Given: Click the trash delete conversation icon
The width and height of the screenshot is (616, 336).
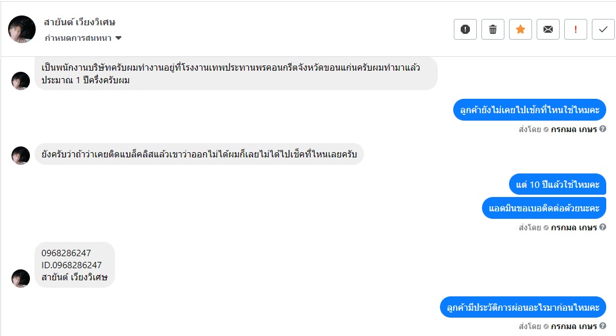Looking at the screenshot, I should 493,29.
